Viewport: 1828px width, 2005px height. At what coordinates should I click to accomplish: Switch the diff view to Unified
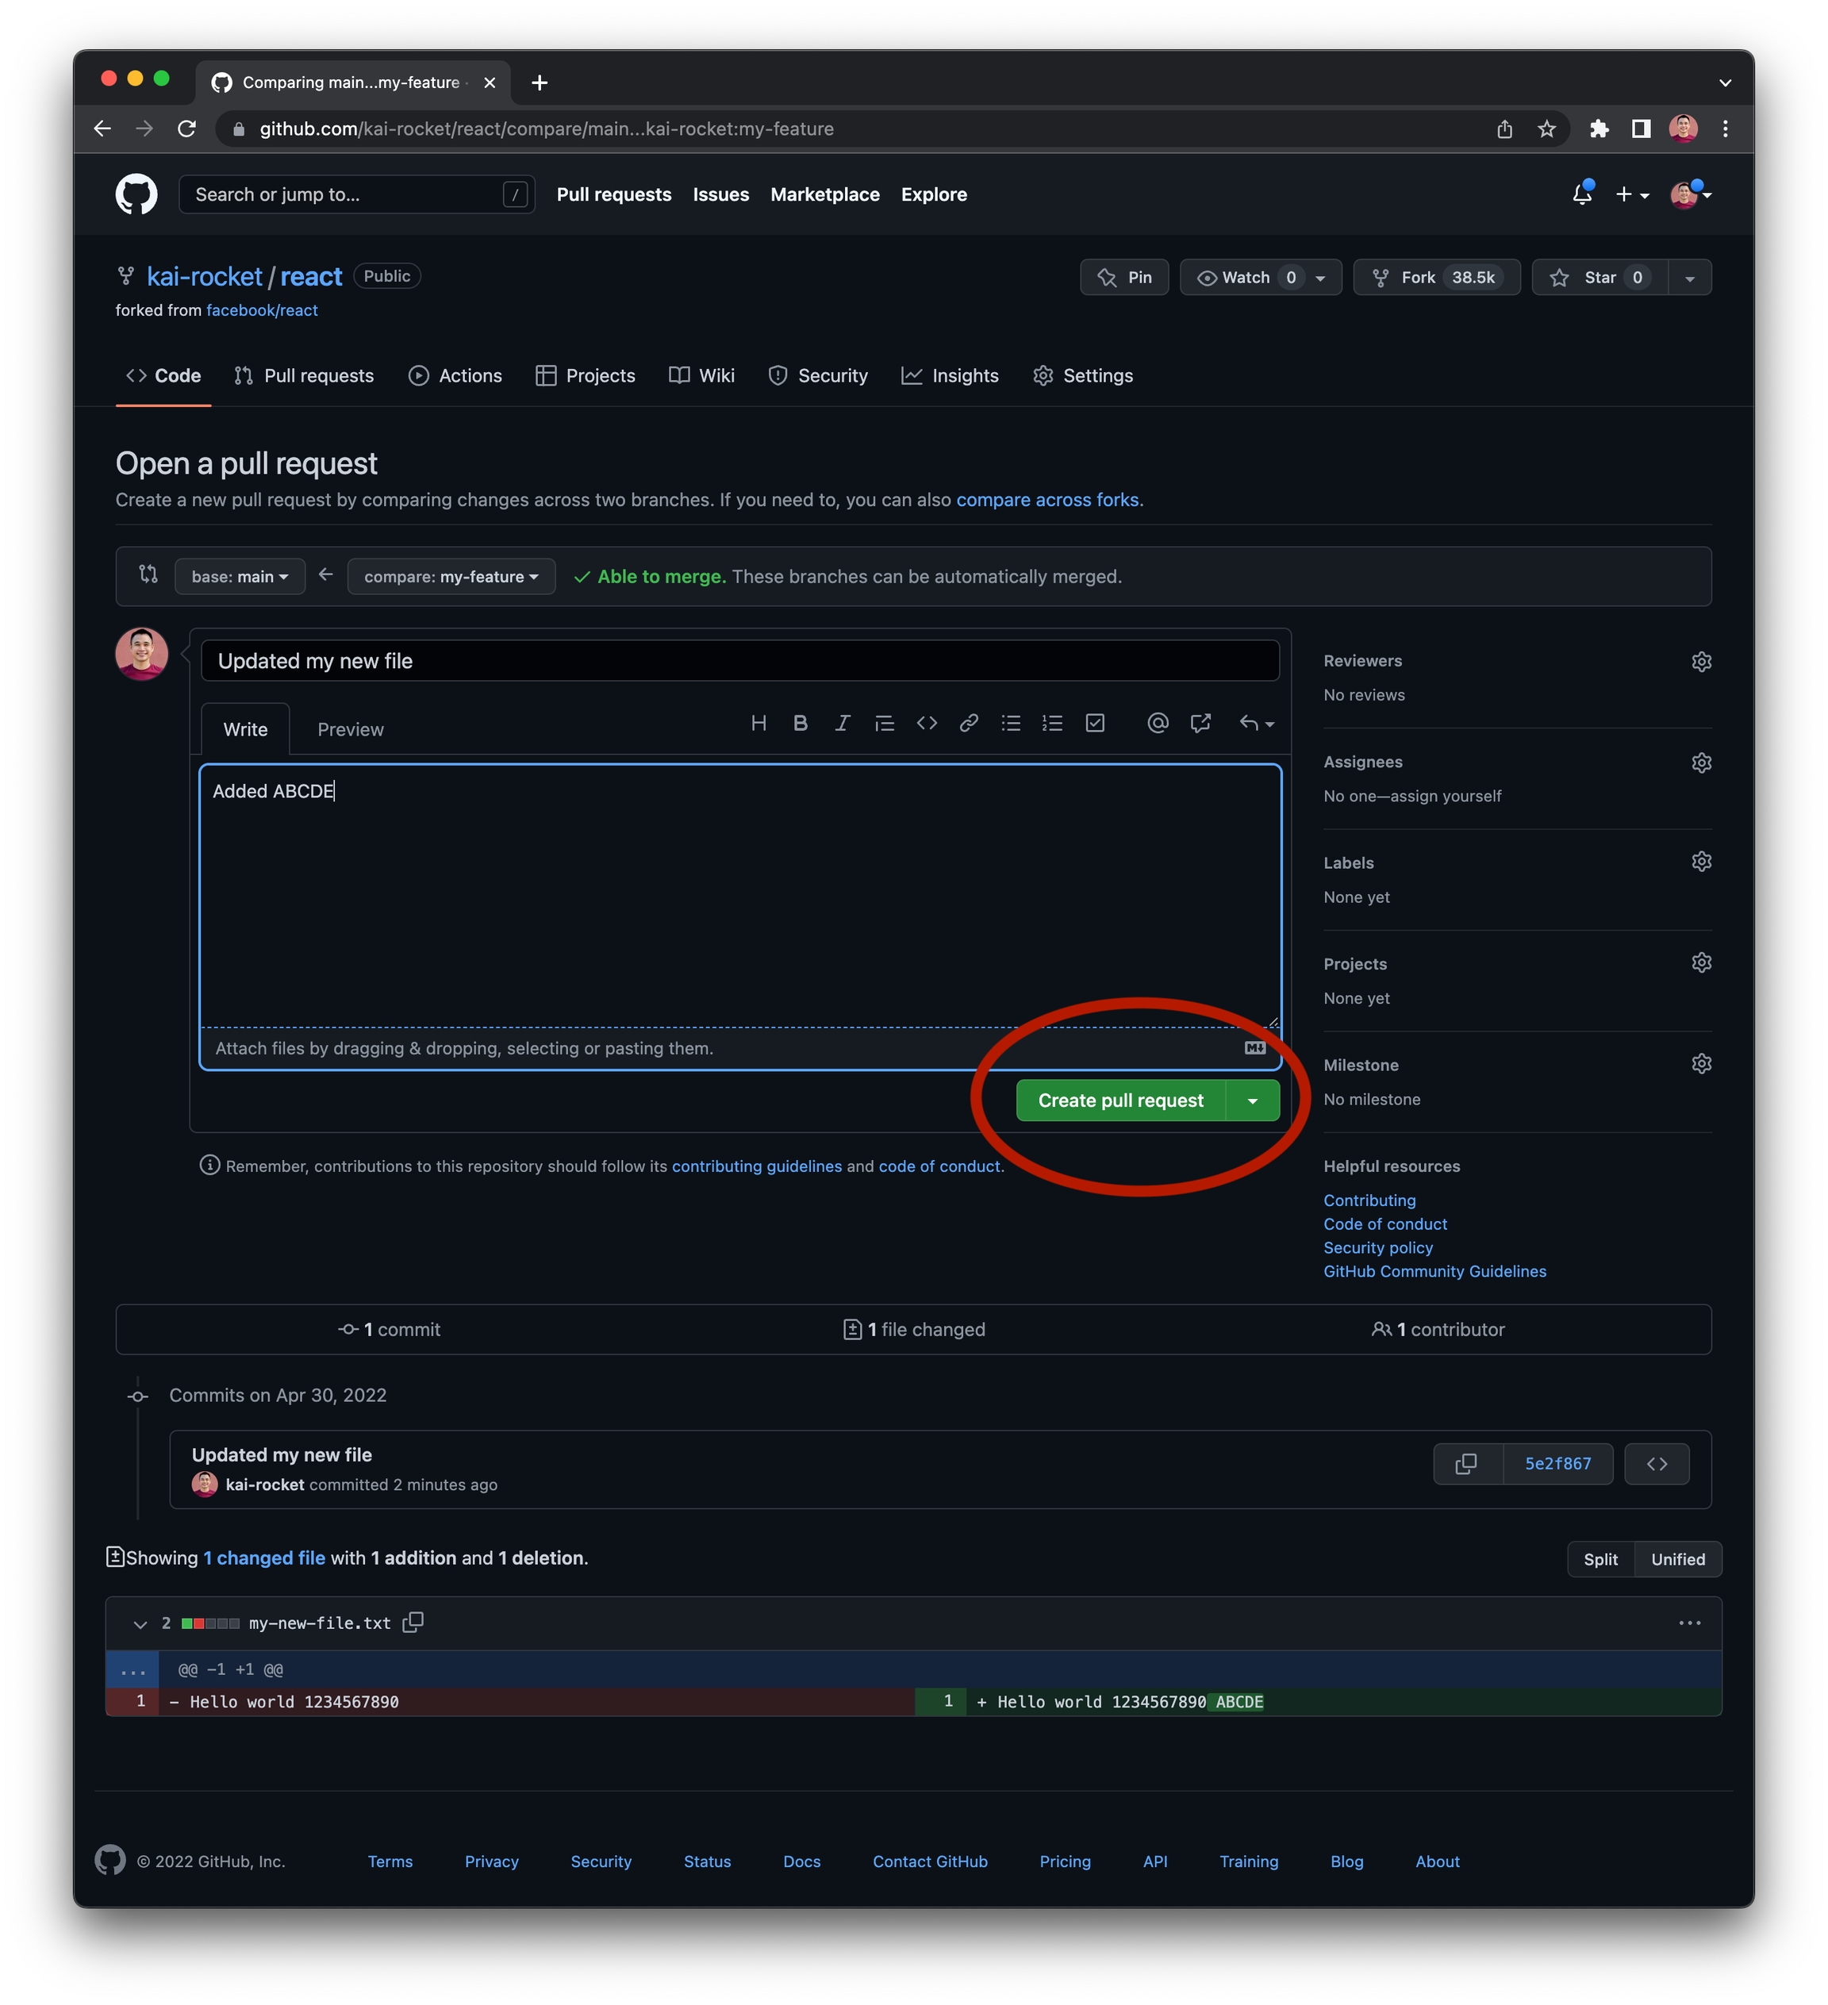pyautogui.click(x=1676, y=1558)
